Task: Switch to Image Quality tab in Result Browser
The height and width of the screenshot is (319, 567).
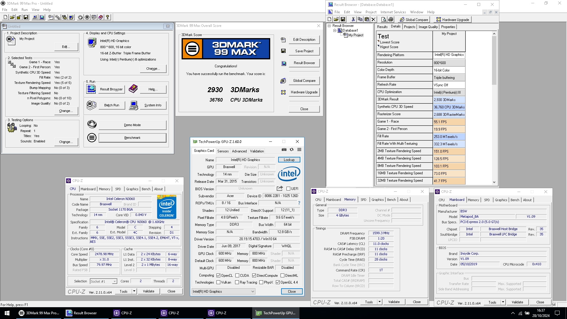Action: click(428, 27)
